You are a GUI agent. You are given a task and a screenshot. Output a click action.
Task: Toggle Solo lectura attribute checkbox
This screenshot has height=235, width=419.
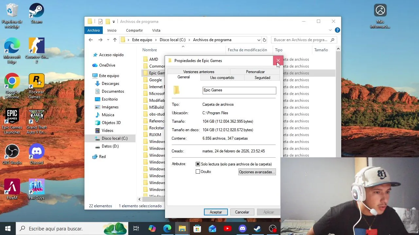(198, 164)
